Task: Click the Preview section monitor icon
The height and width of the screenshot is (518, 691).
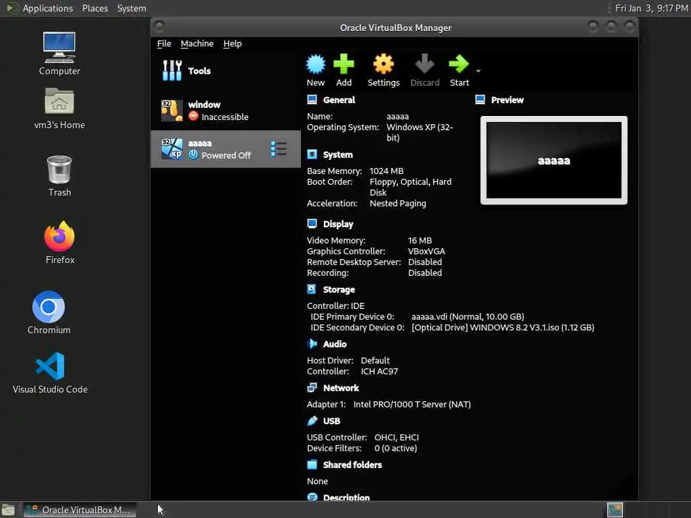Action: pyautogui.click(x=480, y=100)
